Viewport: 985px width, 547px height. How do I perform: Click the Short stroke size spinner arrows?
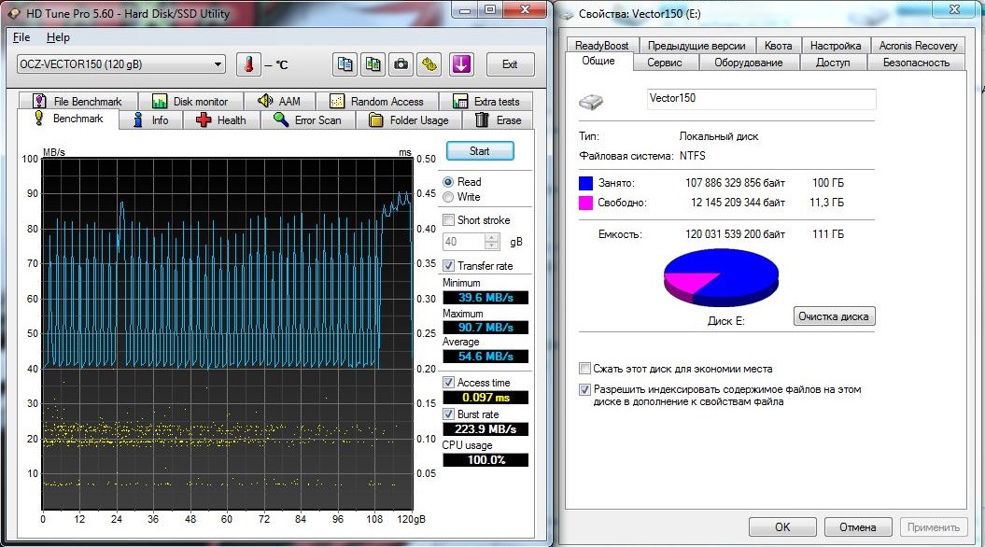point(492,242)
